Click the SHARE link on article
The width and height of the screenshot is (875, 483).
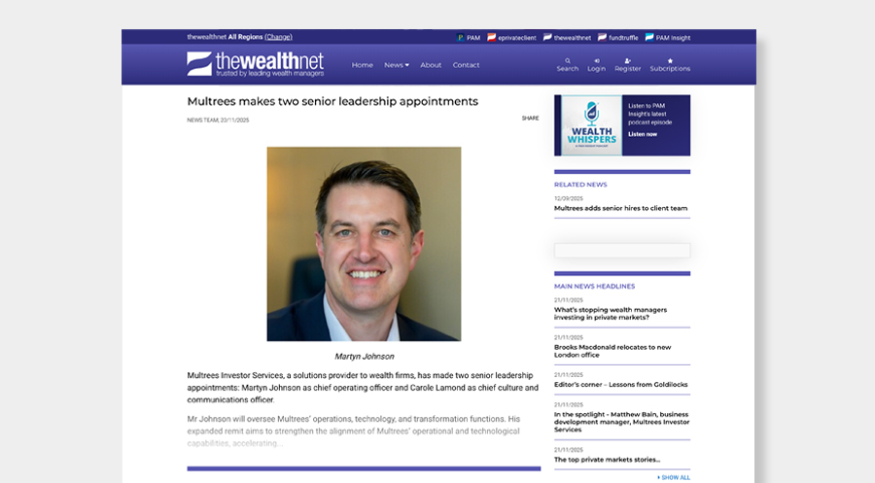tap(530, 119)
